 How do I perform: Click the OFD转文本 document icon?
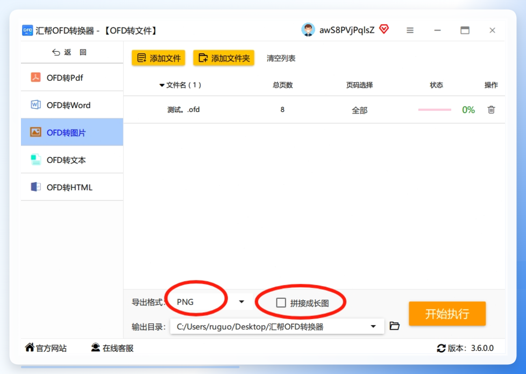pos(36,160)
